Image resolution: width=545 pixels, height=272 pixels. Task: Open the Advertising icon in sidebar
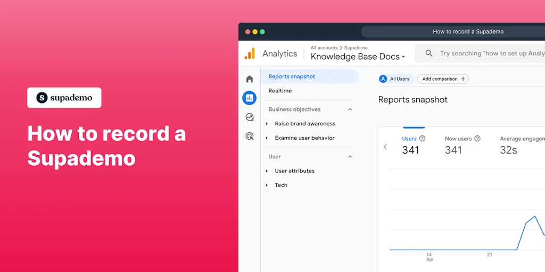[249, 137]
